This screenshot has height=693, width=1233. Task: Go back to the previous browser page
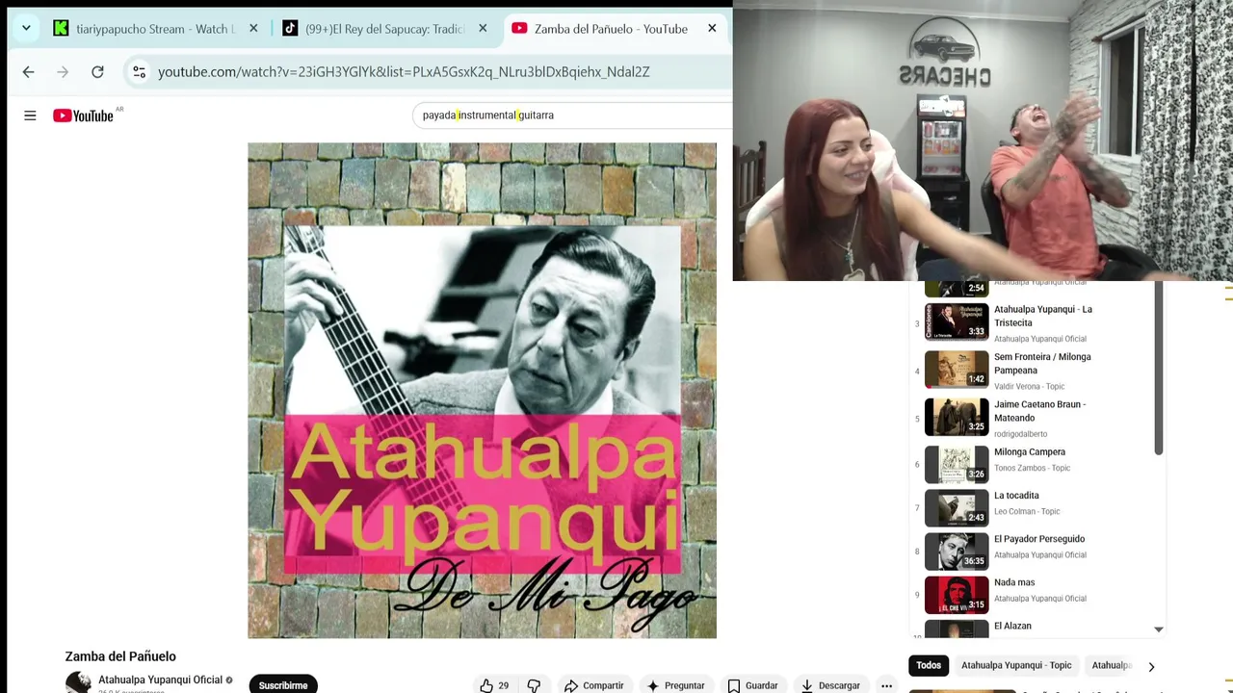[x=28, y=72]
